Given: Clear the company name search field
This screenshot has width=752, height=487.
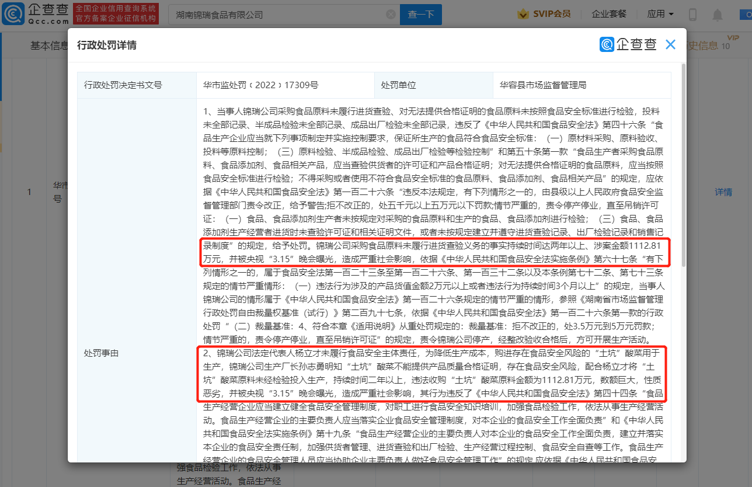Looking at the screenshot, I should point(391,15).
